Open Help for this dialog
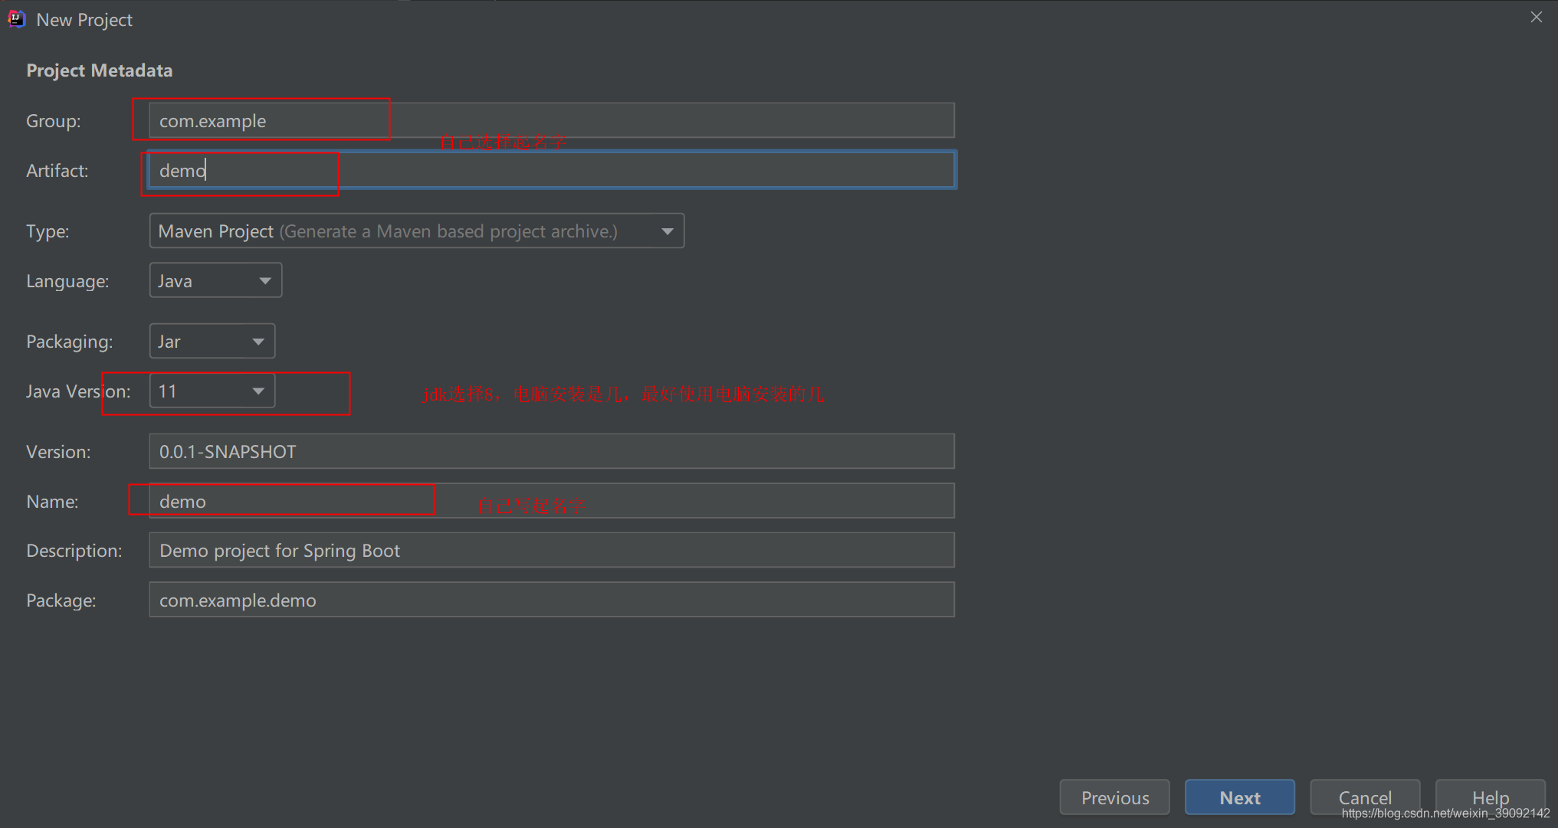Image resolution: width=1558 pixels, height=828 pixels. coord(1491,797)
